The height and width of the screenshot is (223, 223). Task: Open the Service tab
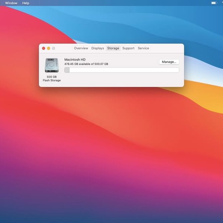(143, 48)
